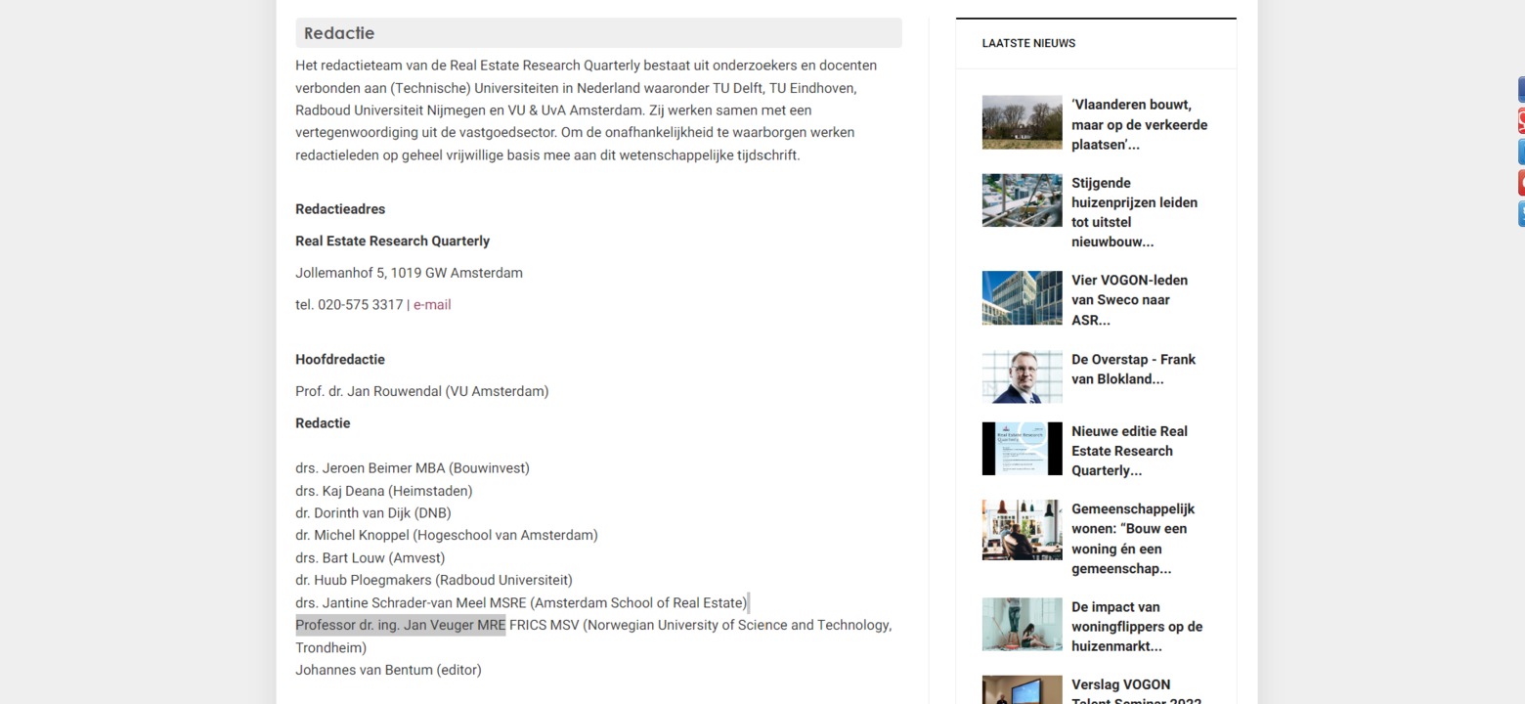Open 'De Overstap - Frank van Blokland' headline
The height and width of the screenshot is (704, 1525).
[1133, 369]
